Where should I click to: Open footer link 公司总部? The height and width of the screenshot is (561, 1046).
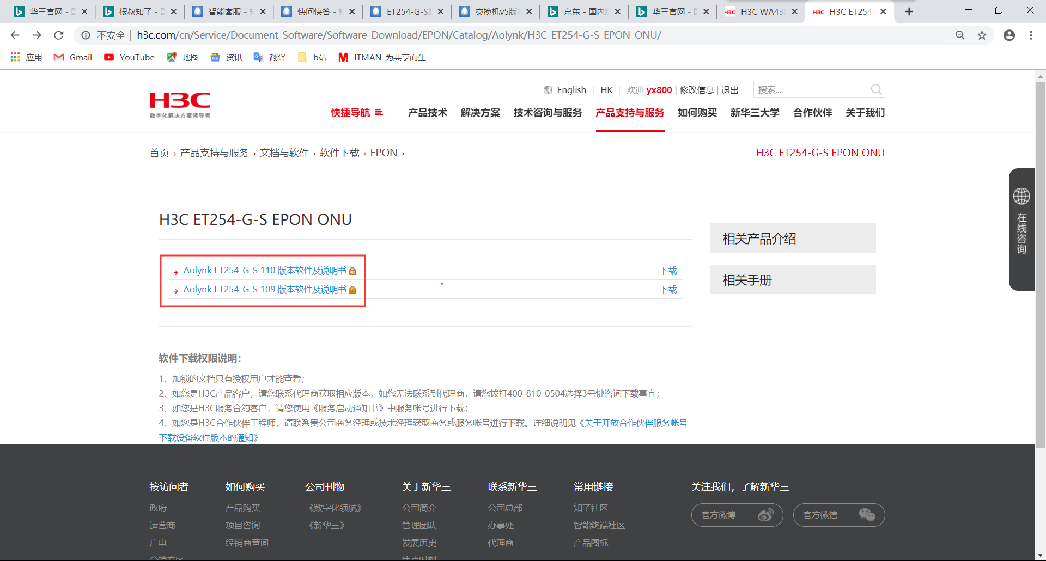pos(505,508)
